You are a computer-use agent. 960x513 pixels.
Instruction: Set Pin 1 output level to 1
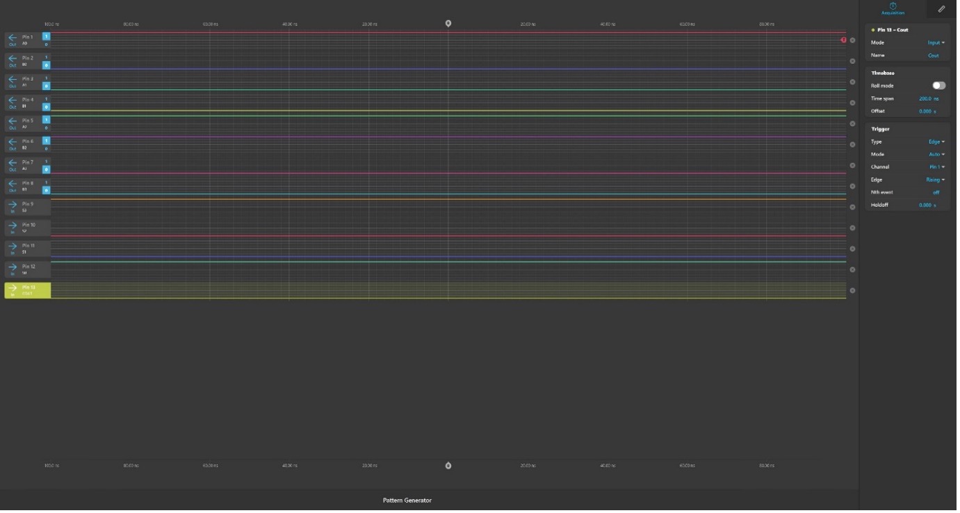(x=47, y=36)
